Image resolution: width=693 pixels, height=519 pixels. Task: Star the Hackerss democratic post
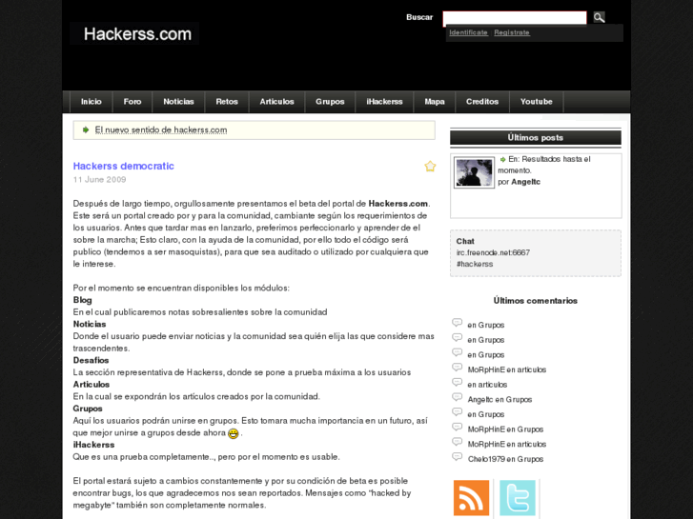[430, 166]
